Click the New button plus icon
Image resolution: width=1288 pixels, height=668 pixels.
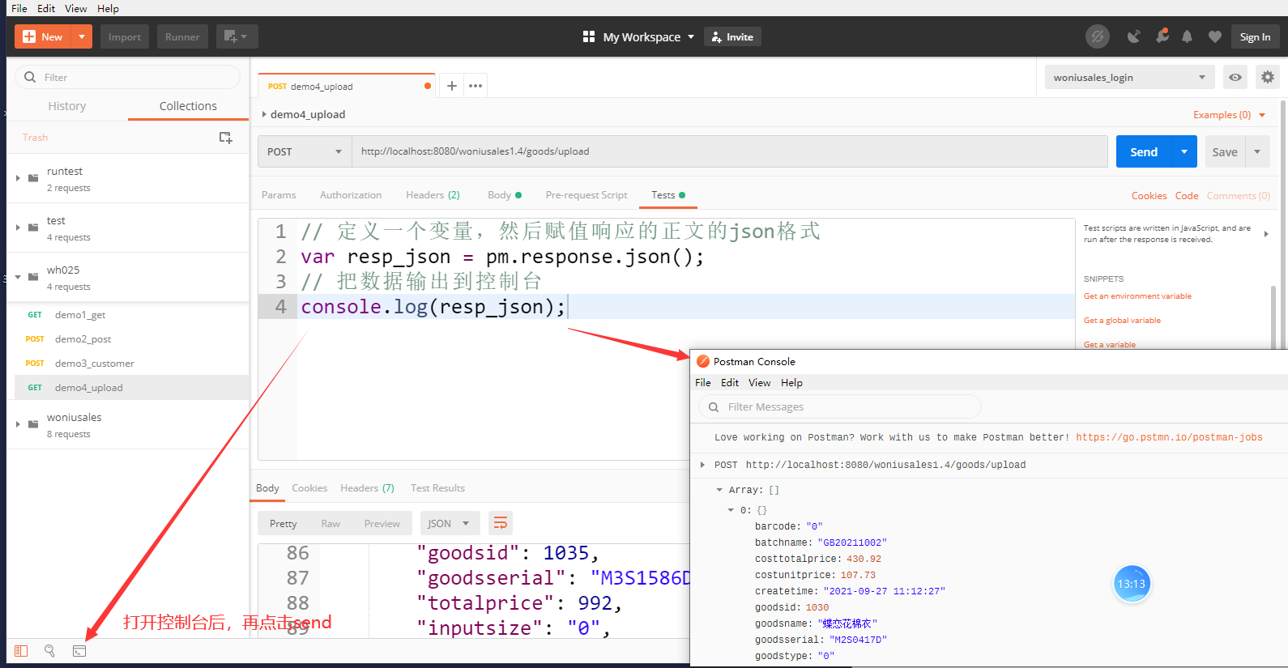click(29, 36)
